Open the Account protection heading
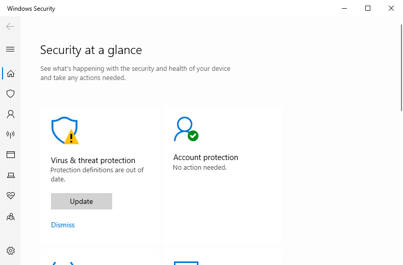403x265 pixels. click(206, 157)
